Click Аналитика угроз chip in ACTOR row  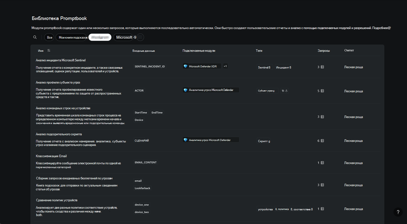pos(211,90)
